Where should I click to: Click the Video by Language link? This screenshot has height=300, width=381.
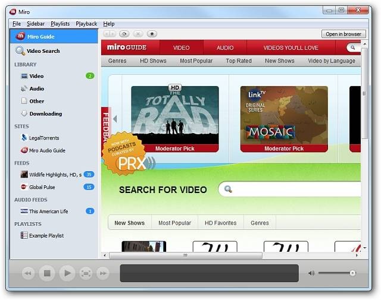point(332,61)
